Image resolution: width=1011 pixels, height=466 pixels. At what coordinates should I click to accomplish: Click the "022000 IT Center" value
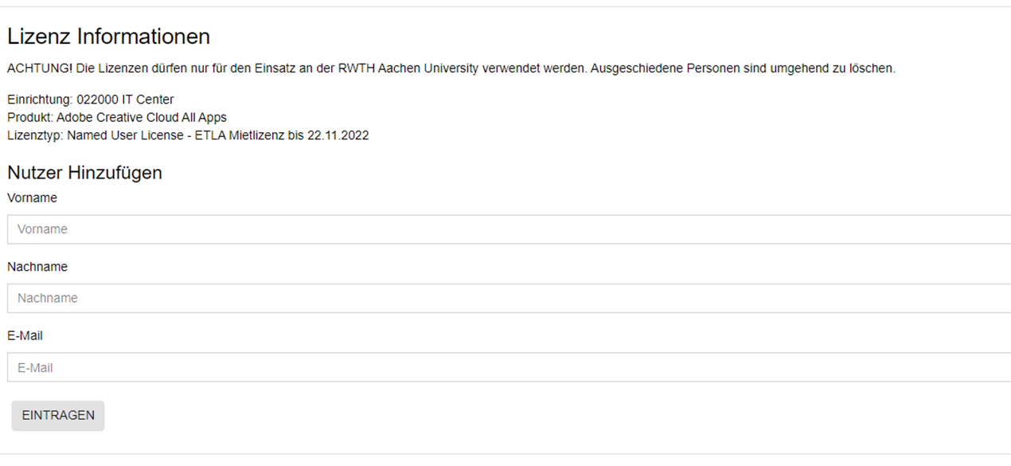coord(125,100)
